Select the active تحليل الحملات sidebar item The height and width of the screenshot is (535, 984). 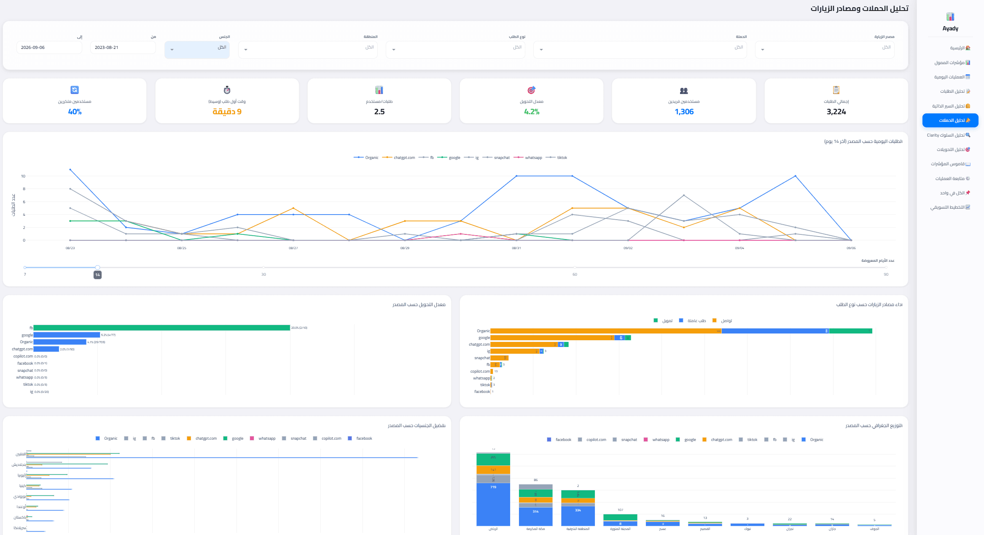point(950,120)
